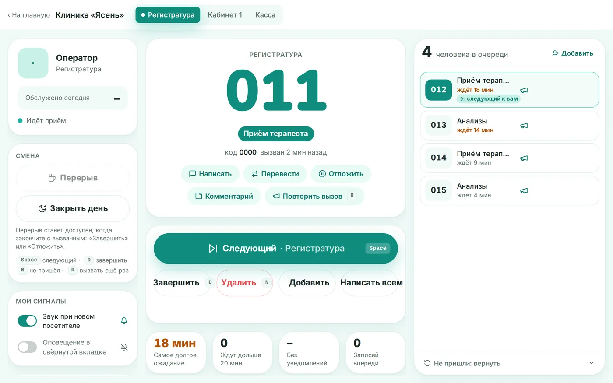
Task: Click the megaphone icon on ticket 015
Action: (524, 191)
